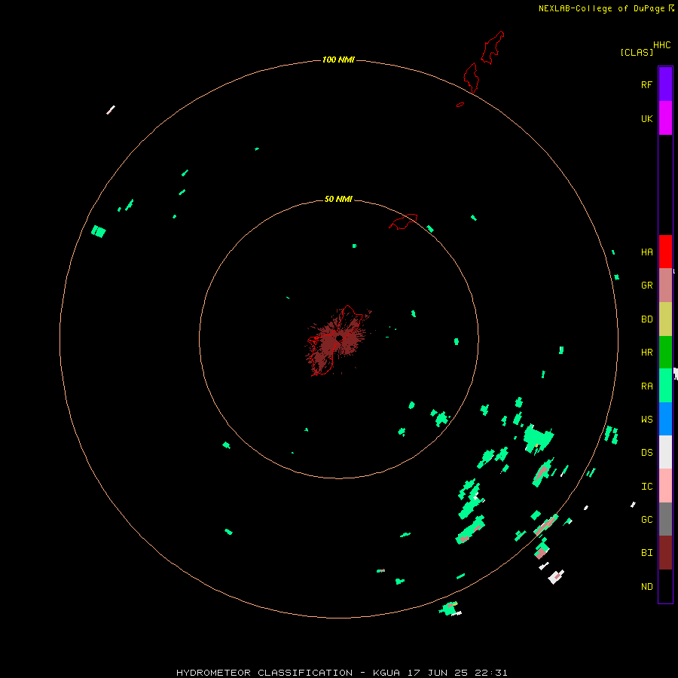Click the HHC product code text
Viewport: 678px width, 678px height.
(x=661, y=45)
